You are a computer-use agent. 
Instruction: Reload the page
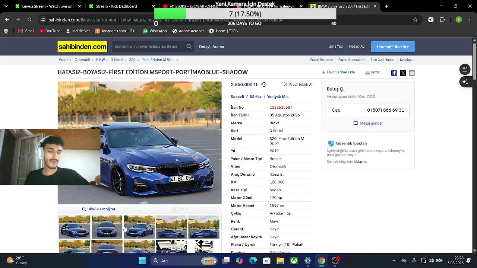pyautogui.click(x=29, y=19)
